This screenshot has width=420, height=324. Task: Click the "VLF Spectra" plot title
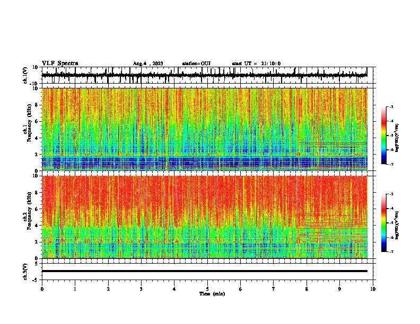[x=60, y=64]
